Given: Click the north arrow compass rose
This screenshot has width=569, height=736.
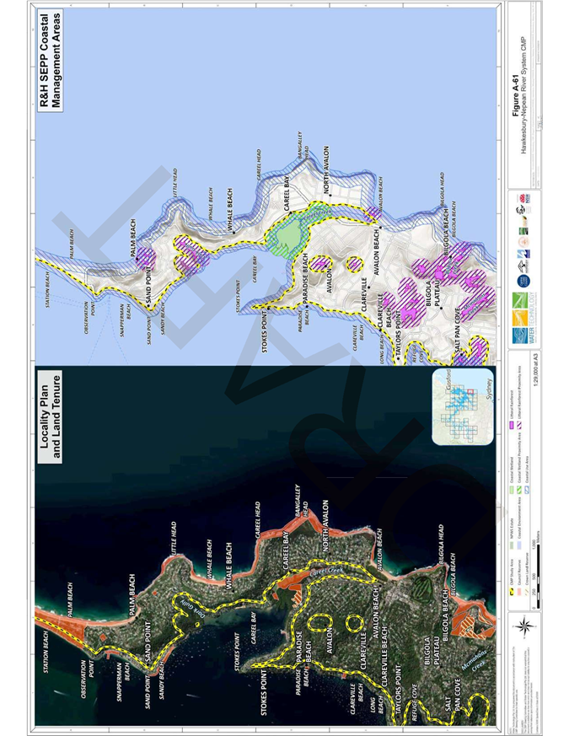Looking at the screenshot, I should pos(523,626).
